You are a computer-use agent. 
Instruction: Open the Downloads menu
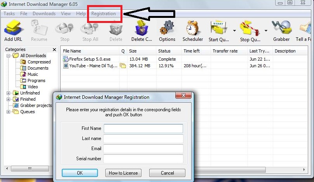[44, 14]
